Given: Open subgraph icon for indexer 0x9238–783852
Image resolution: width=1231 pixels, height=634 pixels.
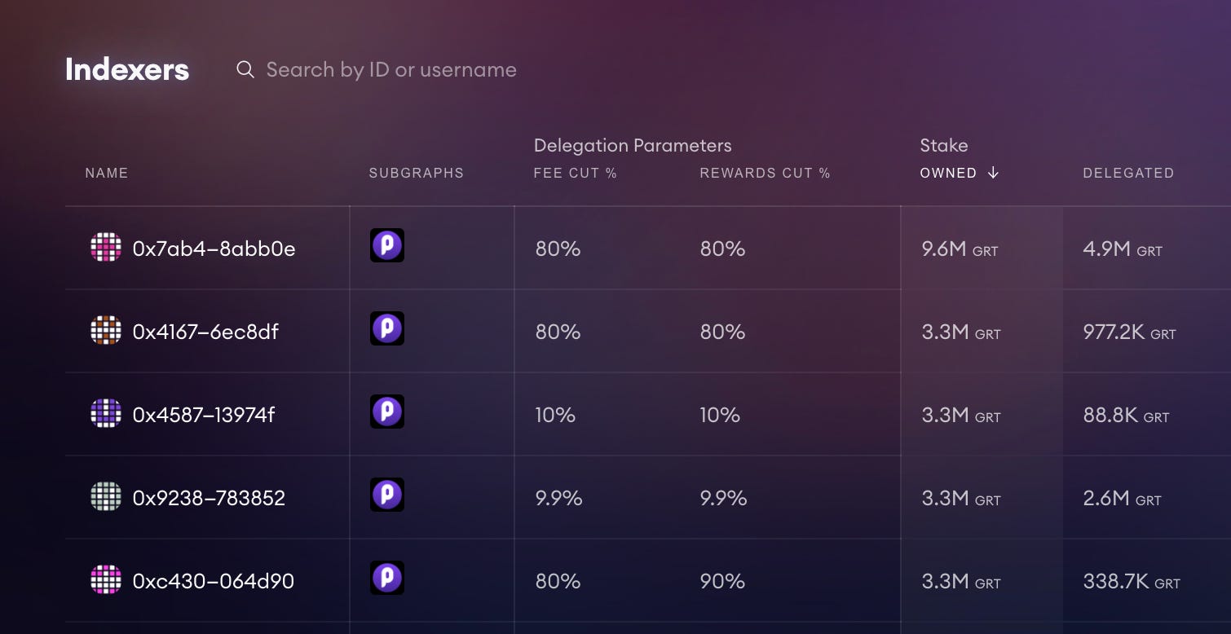Looking at the screenshot, I should tap(387, 495).
